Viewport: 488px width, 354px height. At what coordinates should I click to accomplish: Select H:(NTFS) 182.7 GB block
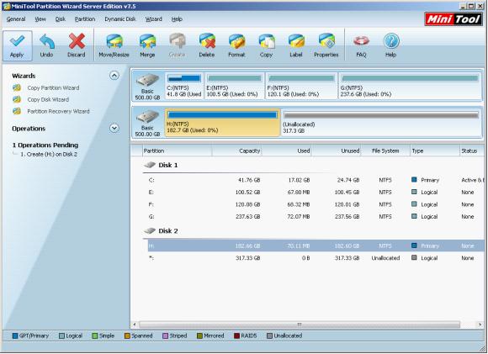(222, 123)
